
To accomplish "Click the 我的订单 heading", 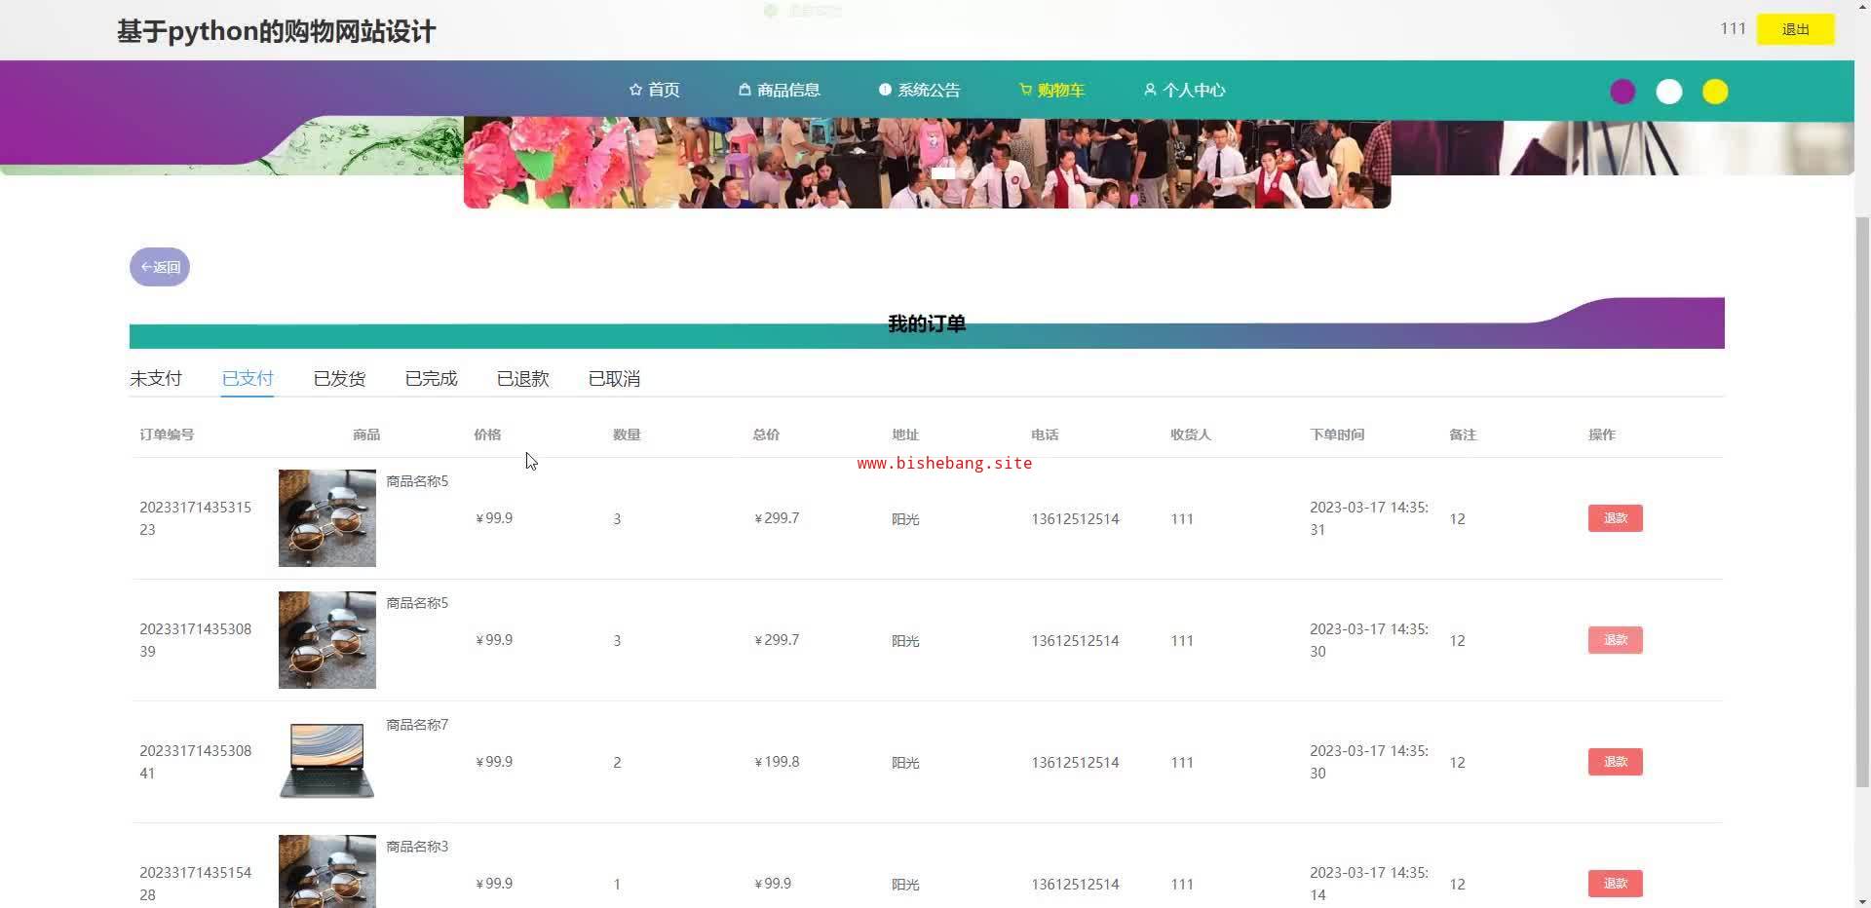I will tap(927, 323).
